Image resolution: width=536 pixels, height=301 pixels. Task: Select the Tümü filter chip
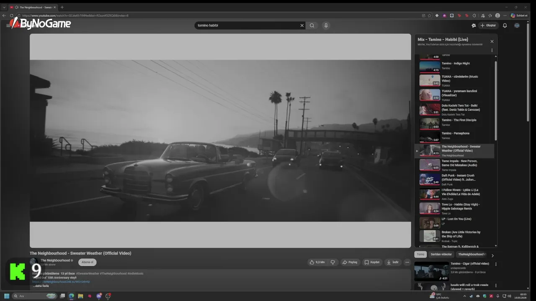pyautogui.click(x=420, y=254)
